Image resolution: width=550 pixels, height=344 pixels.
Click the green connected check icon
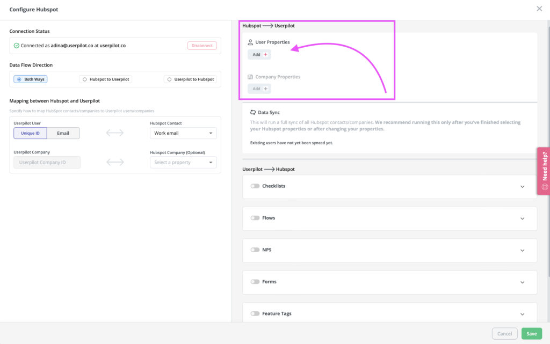(17, 46)
